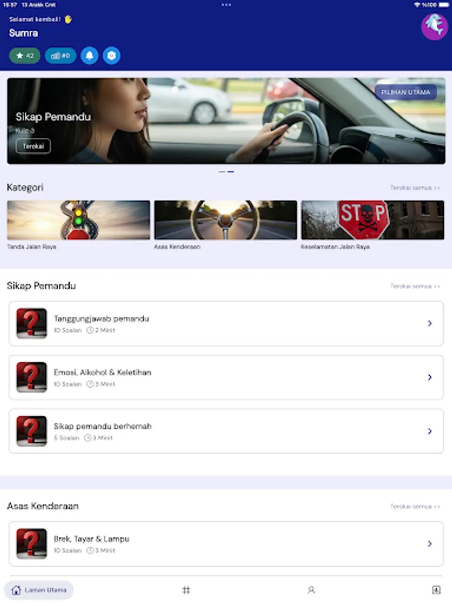This screenshot has height=603, width=452.
Task: Switch to the Laman Utama home tab
Action: (38, 590)
